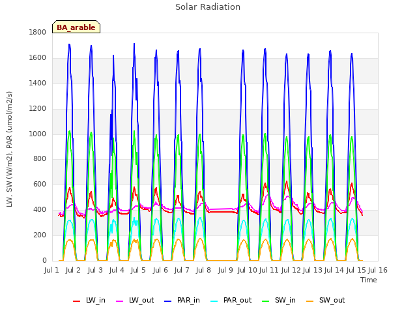Click the blue PAR_in legend color marker
This screenshot has width=417, height=313.
[x=168, y=301]
